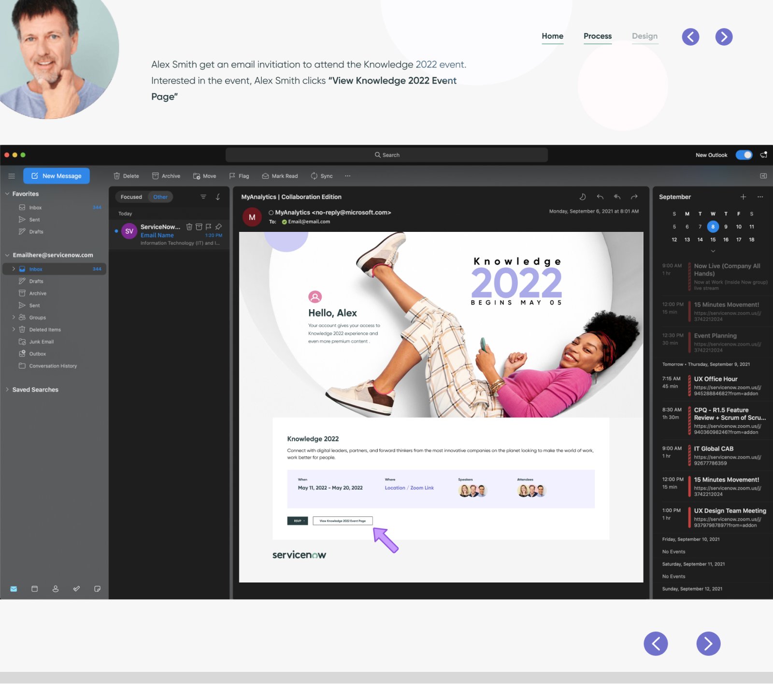Go to the Process nav link
The image size is (773, 684).
click(598, 36)
